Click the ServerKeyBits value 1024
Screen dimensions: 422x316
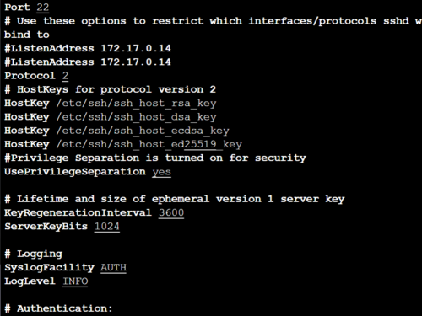click(107, 227)
